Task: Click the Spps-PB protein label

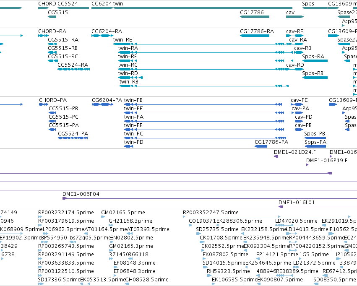Action: click(315, 134)
